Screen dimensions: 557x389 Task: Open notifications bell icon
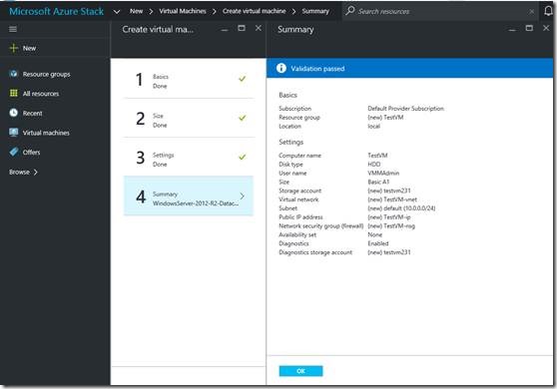tap(548, 11)
